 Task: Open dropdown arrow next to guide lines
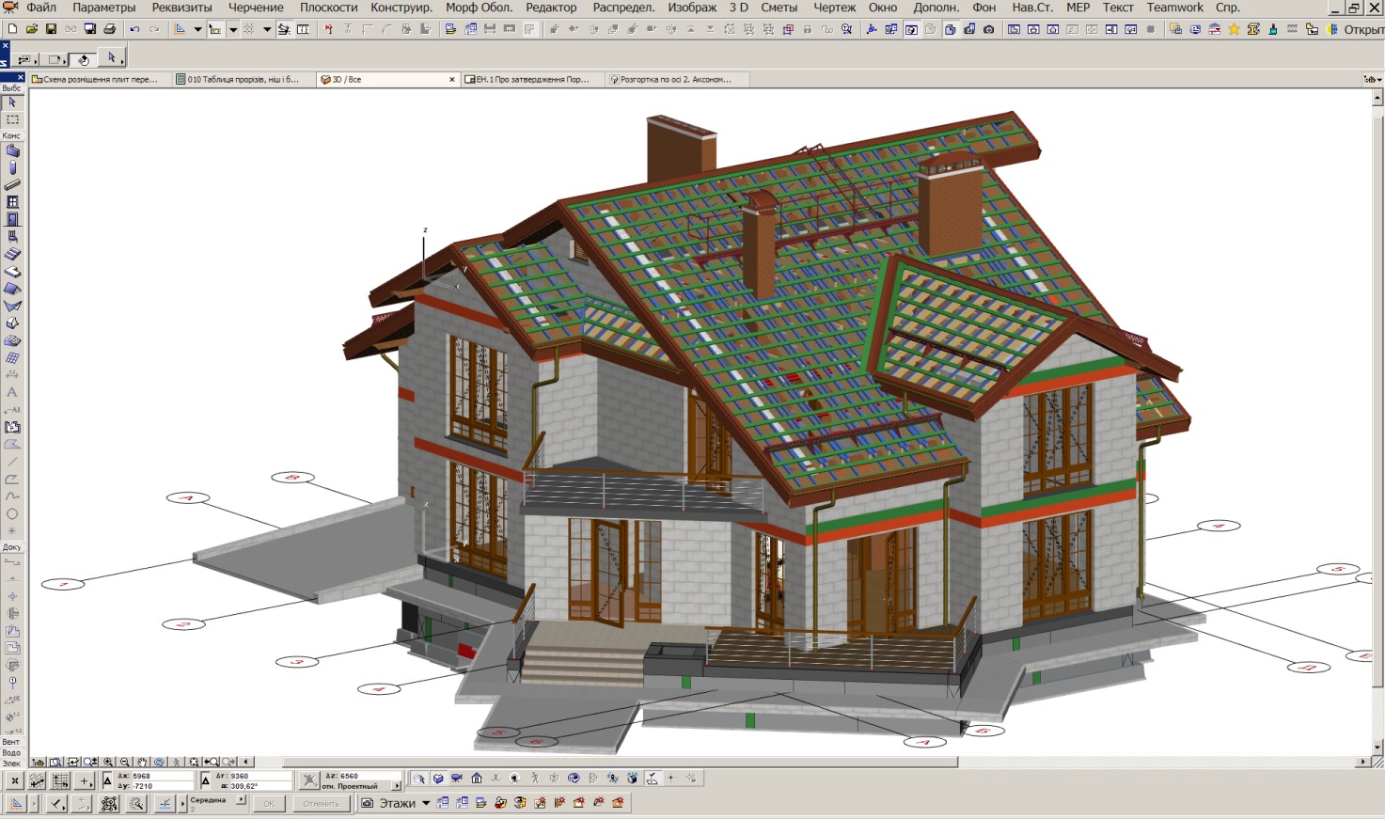pyautogui.click(x=198, y=29)
